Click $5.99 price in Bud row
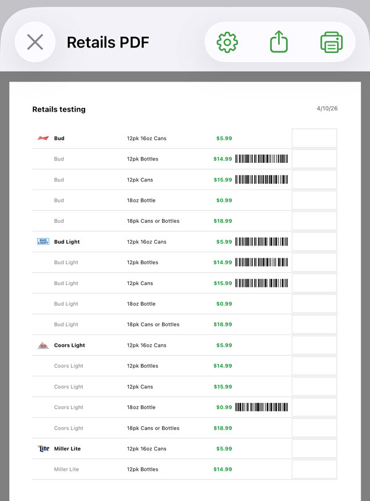Screen dimensions: 370x501 (x=224, y=138)
